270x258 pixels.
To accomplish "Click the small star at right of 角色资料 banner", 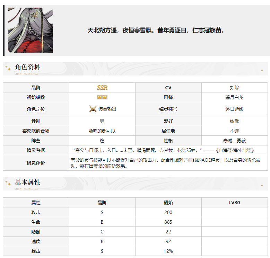I will coord(262,71).
